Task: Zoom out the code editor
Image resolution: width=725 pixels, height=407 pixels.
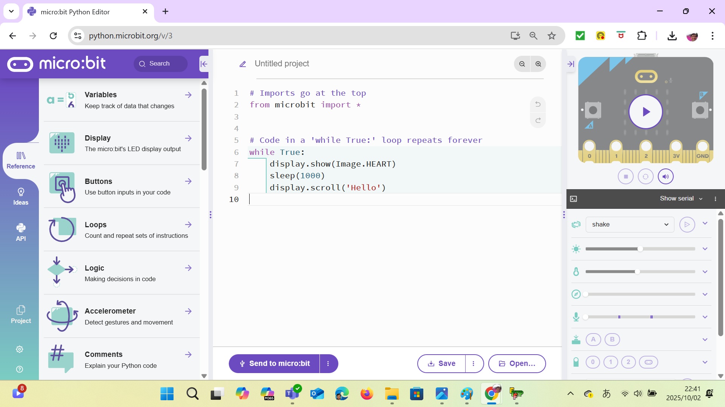Action: pyautogui.click(x=522, y=64)
